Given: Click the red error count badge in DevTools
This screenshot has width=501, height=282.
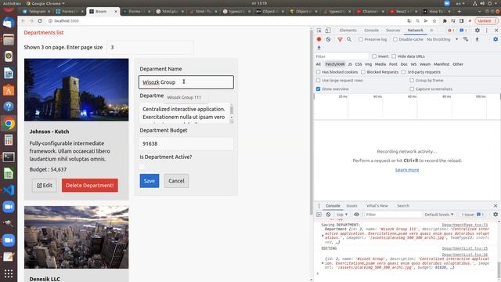Looking at the screenshot, I should coord(451,31).
